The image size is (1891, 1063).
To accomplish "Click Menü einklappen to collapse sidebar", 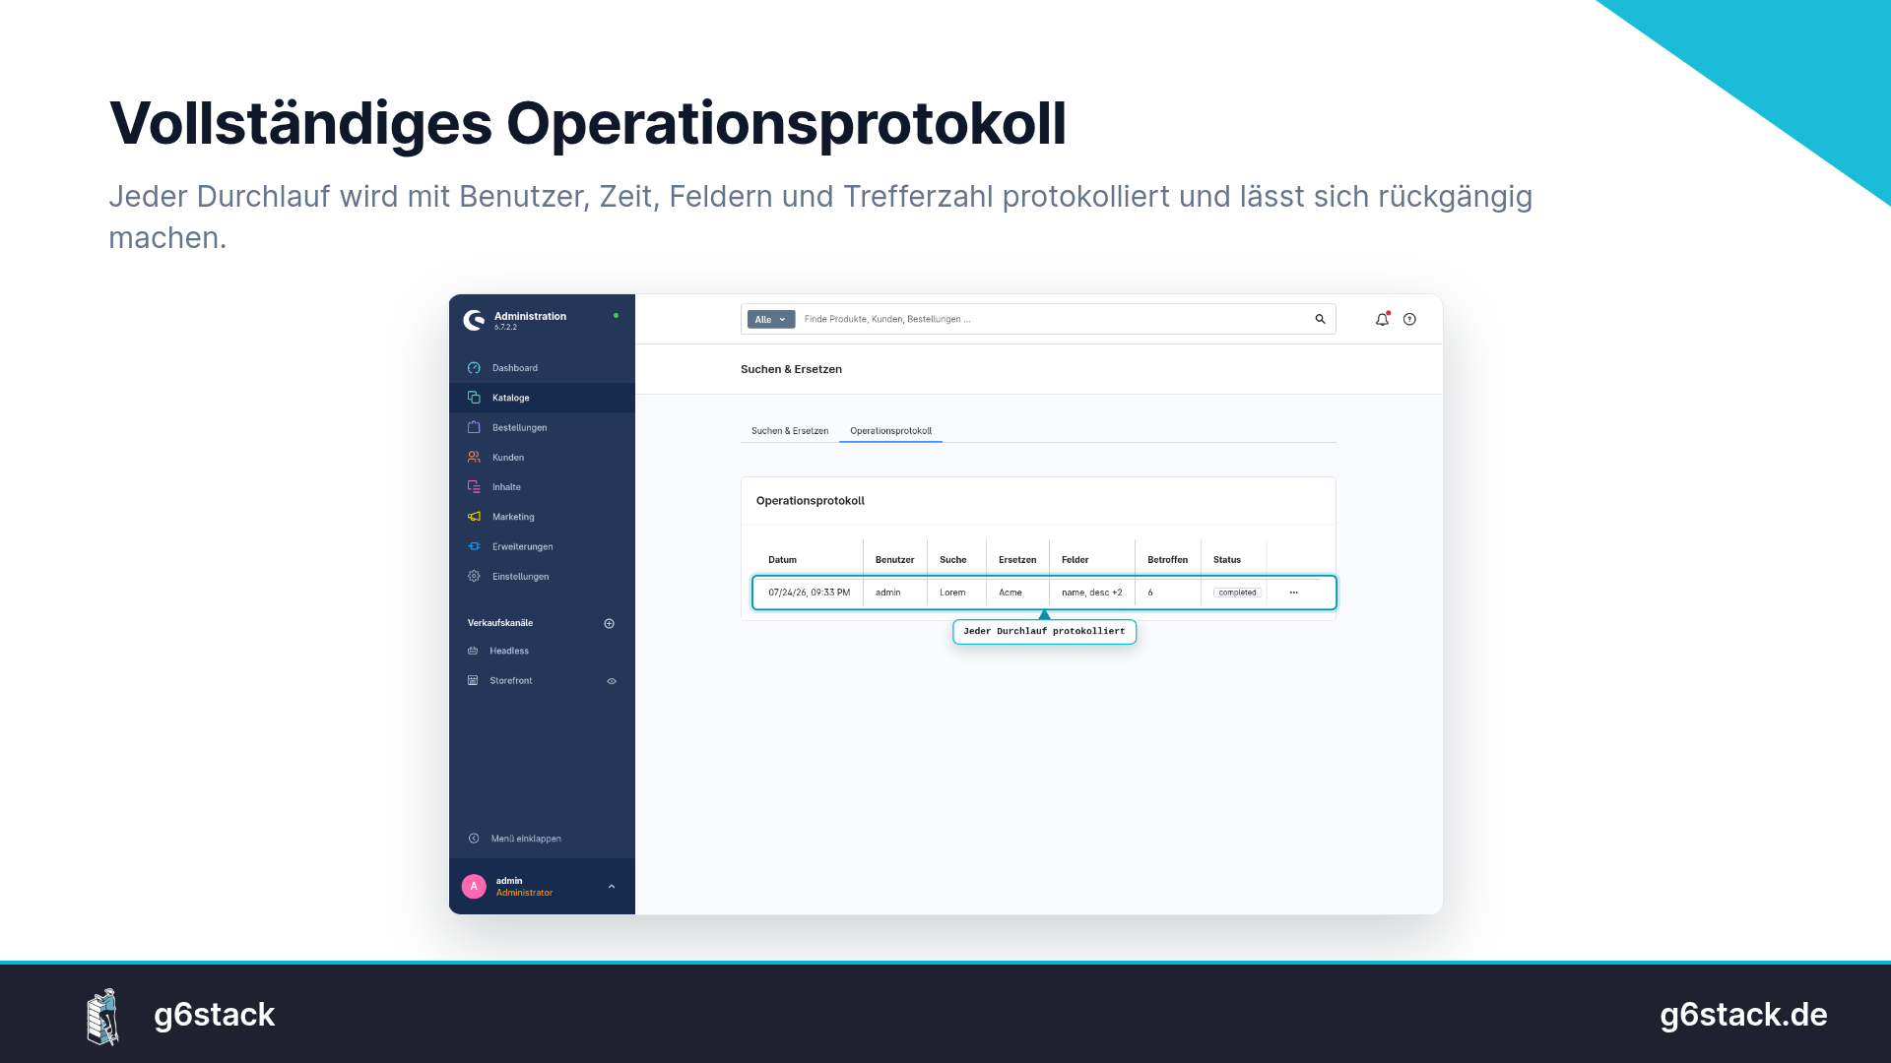I will tap(526, 839).
